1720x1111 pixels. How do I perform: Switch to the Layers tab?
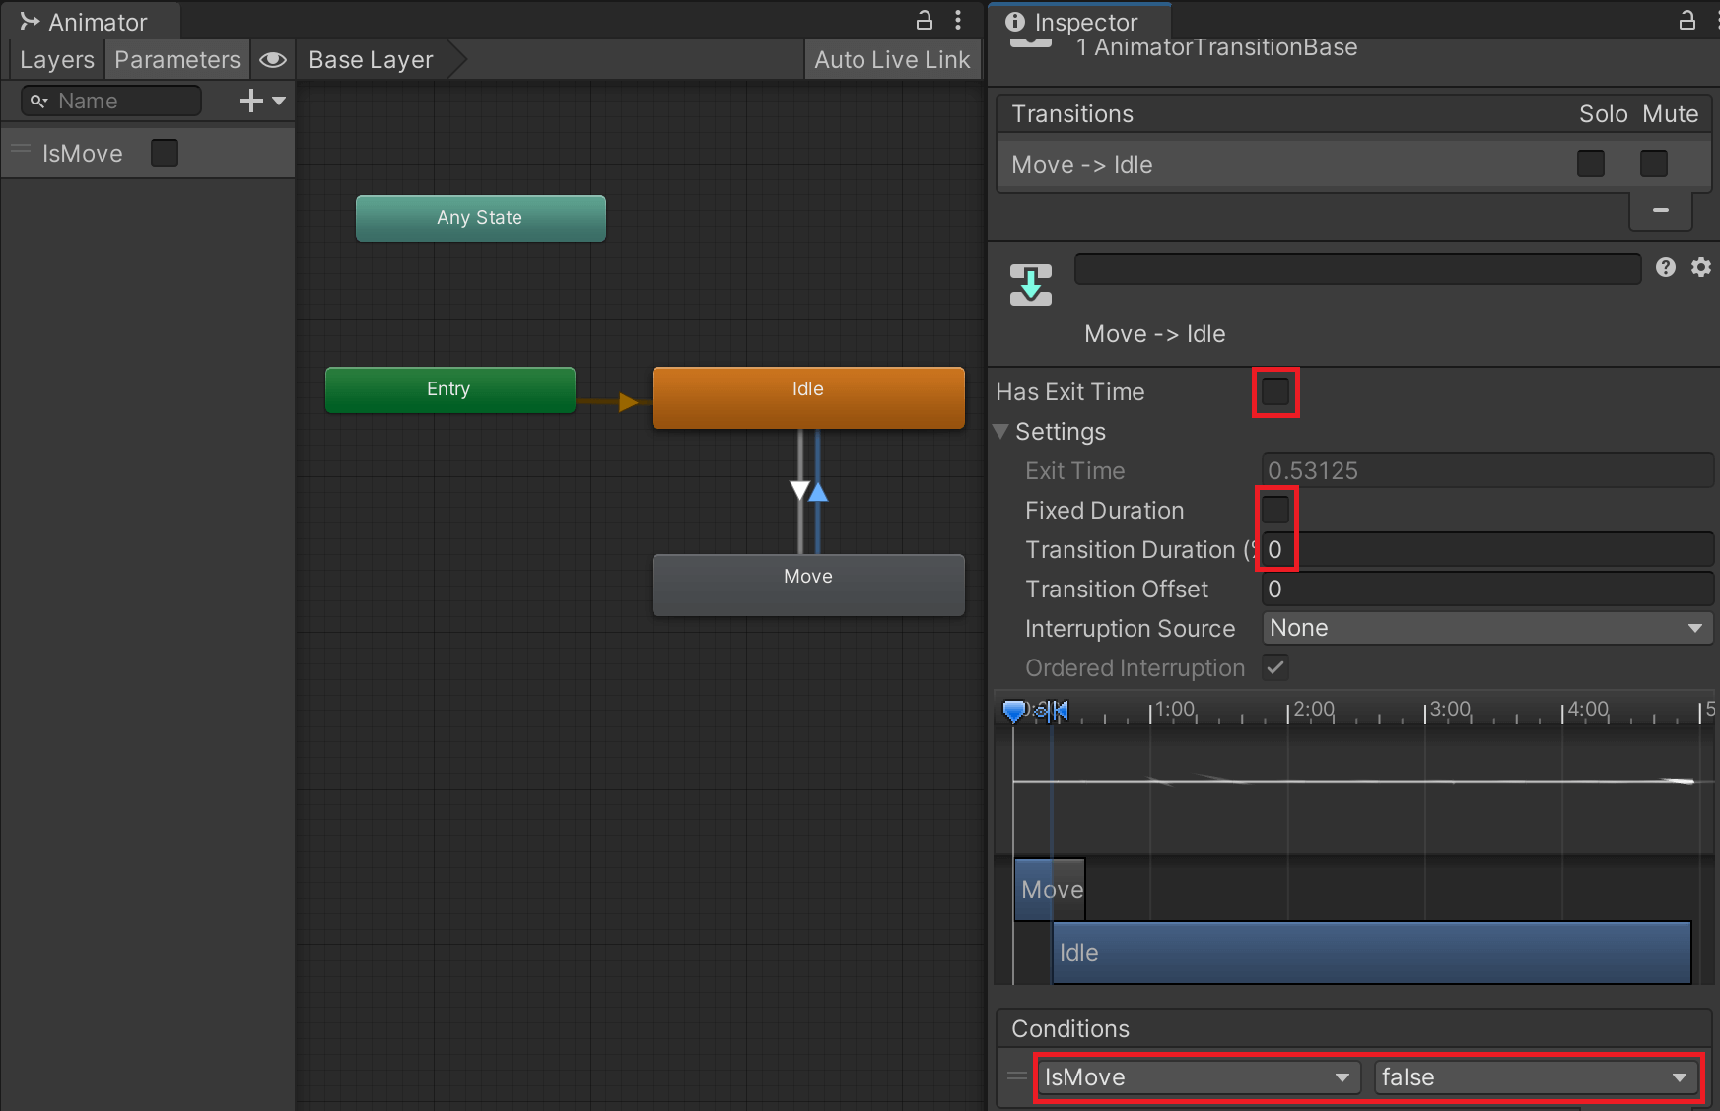(x=56, y=60)
